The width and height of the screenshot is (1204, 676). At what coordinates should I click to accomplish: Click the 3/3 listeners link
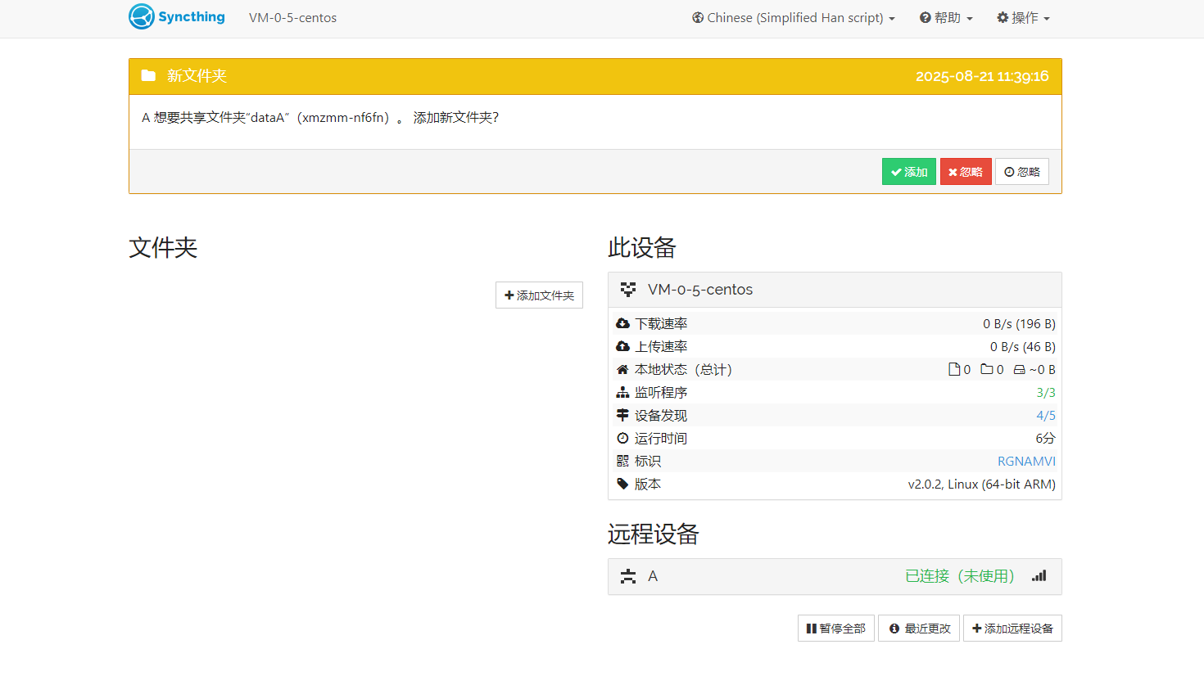pyautogui.click(x=1046, y=392)
